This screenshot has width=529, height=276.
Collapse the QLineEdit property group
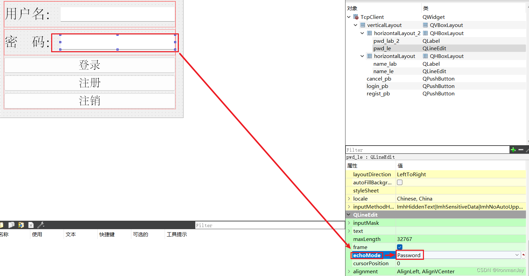coord(349,215)
